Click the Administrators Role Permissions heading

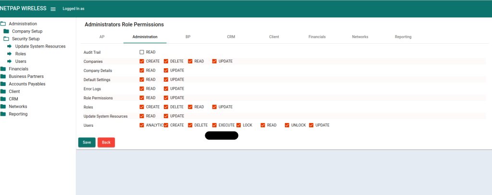[x=124, y=24]
